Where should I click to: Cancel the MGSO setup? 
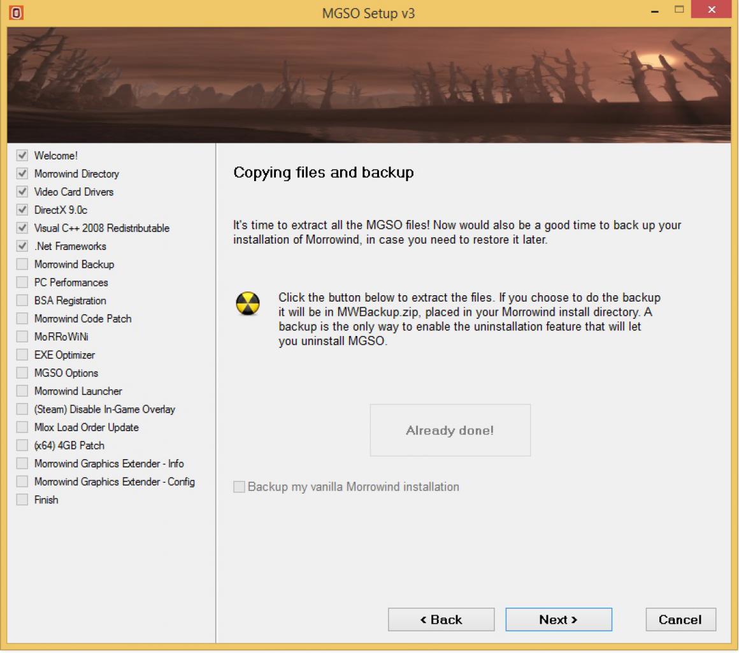(x=680, y=619)
